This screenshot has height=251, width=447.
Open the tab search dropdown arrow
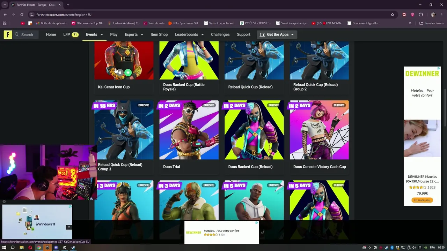[5, 5]
